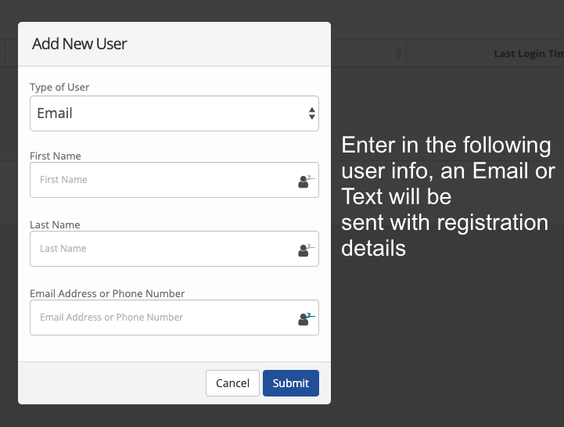Click the up/down arrows of the Email selector
This screenshot has width=564, height=427.
tap(312, 113)
